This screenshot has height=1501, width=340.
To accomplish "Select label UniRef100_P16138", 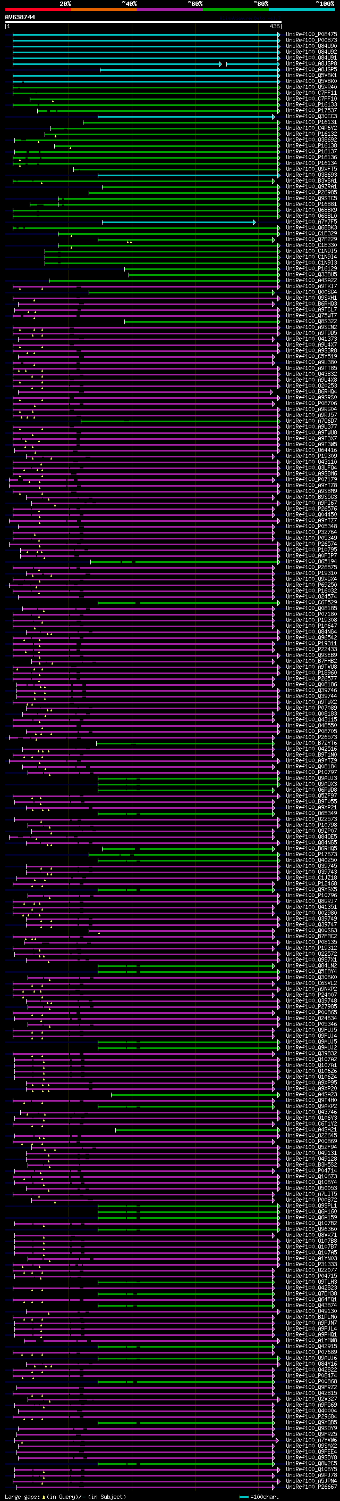I will click(x=311, y=146).
